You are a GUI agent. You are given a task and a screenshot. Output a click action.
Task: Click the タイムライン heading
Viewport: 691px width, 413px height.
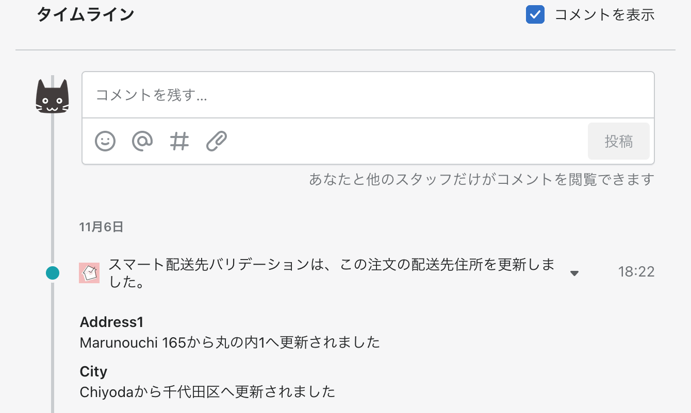(x=86, y=14)
